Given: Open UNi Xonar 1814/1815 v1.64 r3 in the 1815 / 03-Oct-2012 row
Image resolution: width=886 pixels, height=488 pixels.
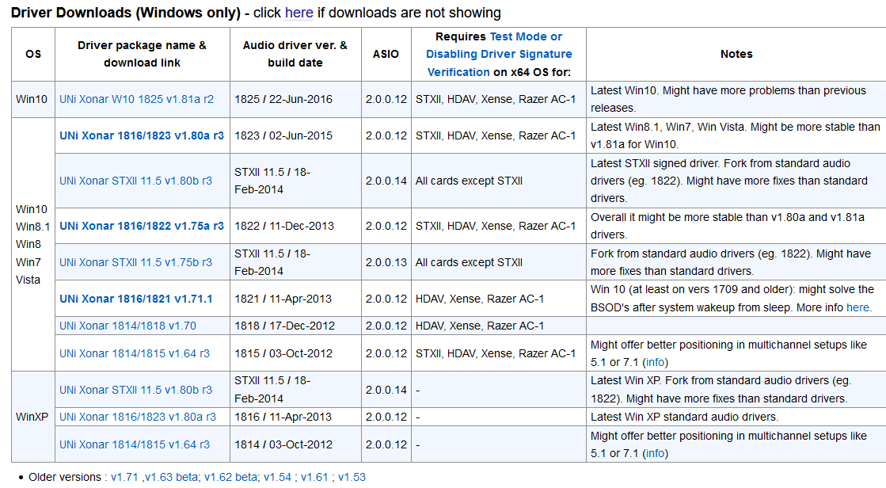Looking at the screenshot, I should coord(135,353).
